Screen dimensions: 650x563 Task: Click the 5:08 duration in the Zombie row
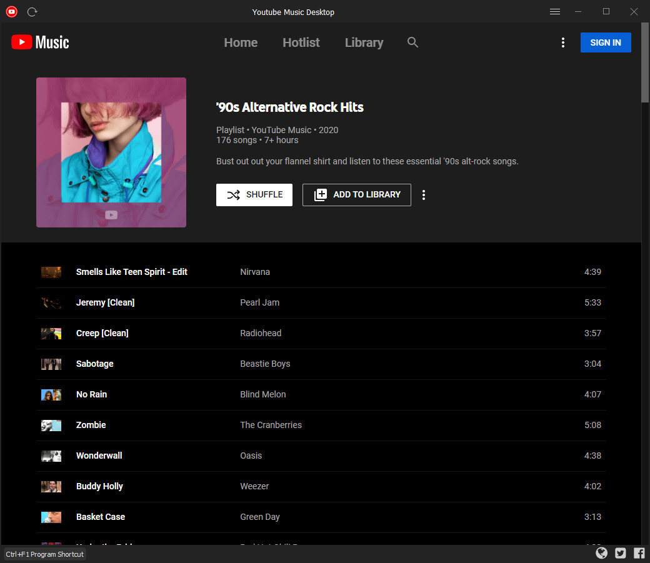point(592,426)
